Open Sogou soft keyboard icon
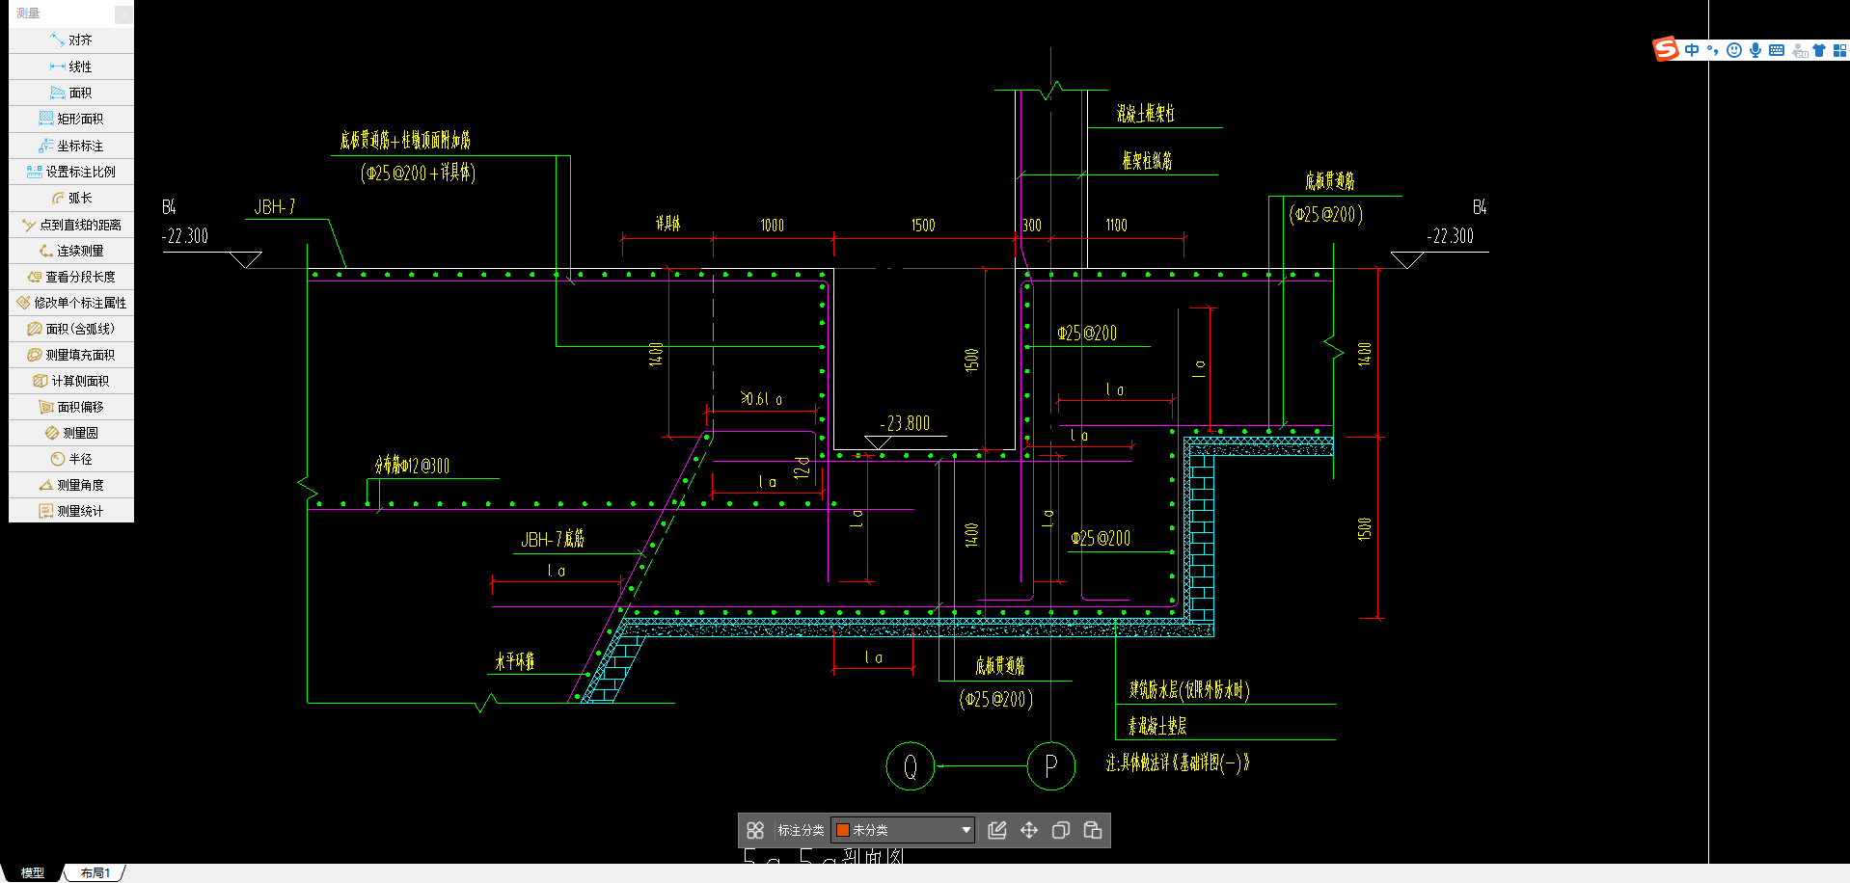 1777,50
